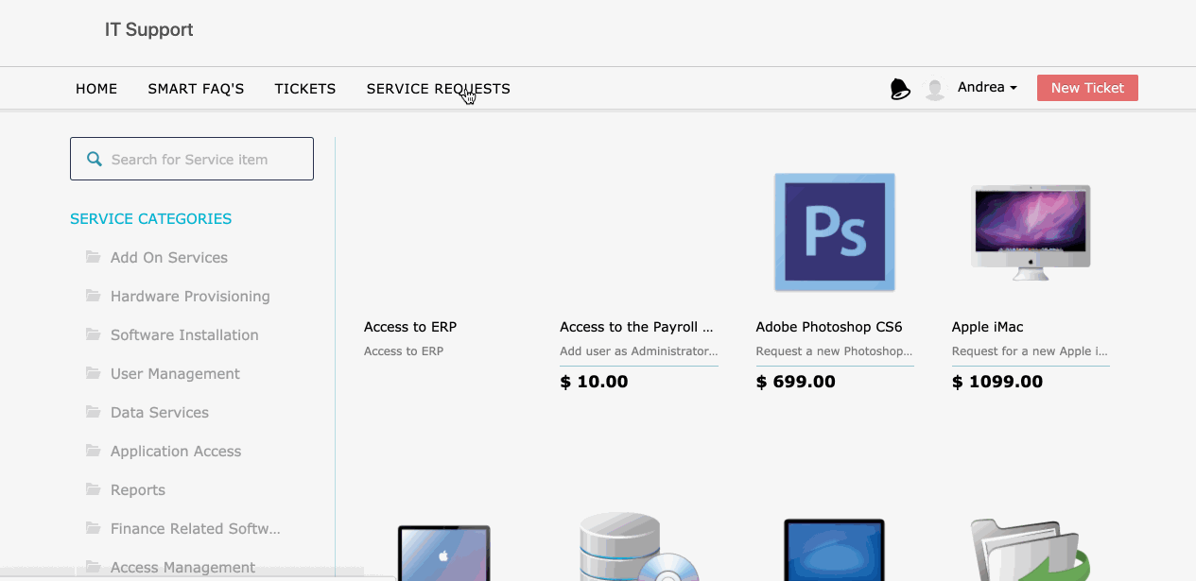Image resolution: width=1196 pixels, height=581 pixels.
Task: Click the Finance Related Software folder icon
Action: 93,528
